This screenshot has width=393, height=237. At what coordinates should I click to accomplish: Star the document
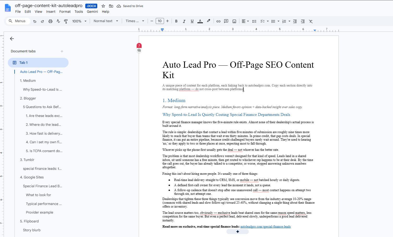click(x=103, y=6)
